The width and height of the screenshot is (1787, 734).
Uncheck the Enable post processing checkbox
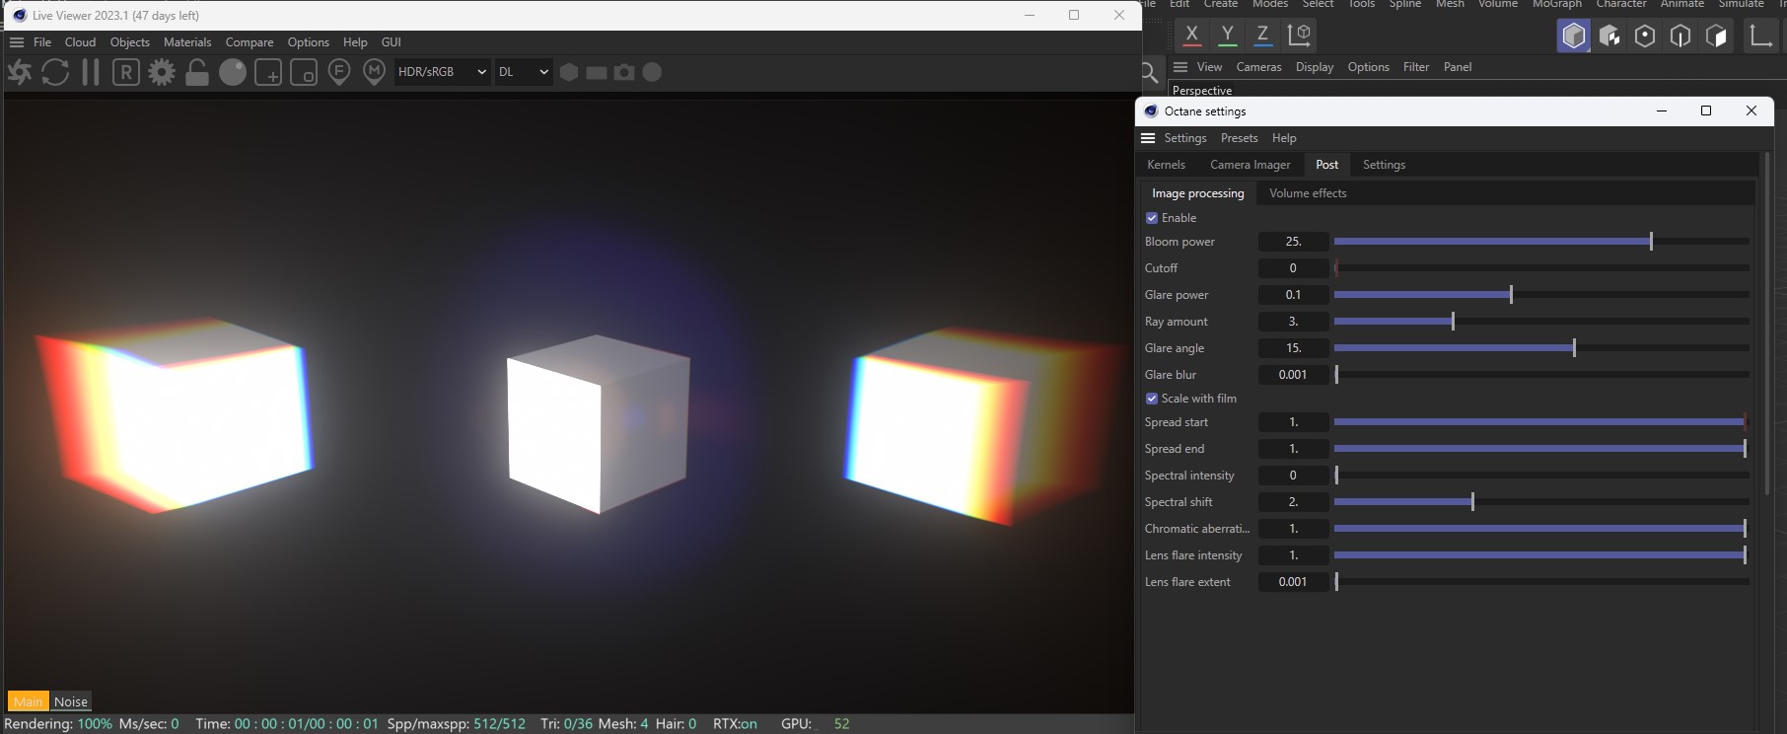pyautogui.click(x=1152, y=218)
